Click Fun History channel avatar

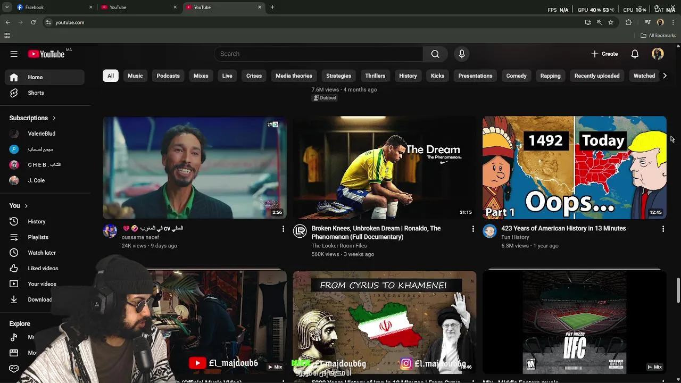tap(489, 231)
